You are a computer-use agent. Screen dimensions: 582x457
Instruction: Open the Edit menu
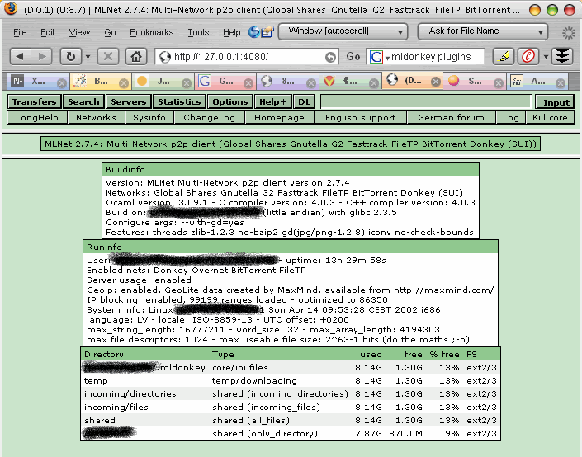coord(48,33)
